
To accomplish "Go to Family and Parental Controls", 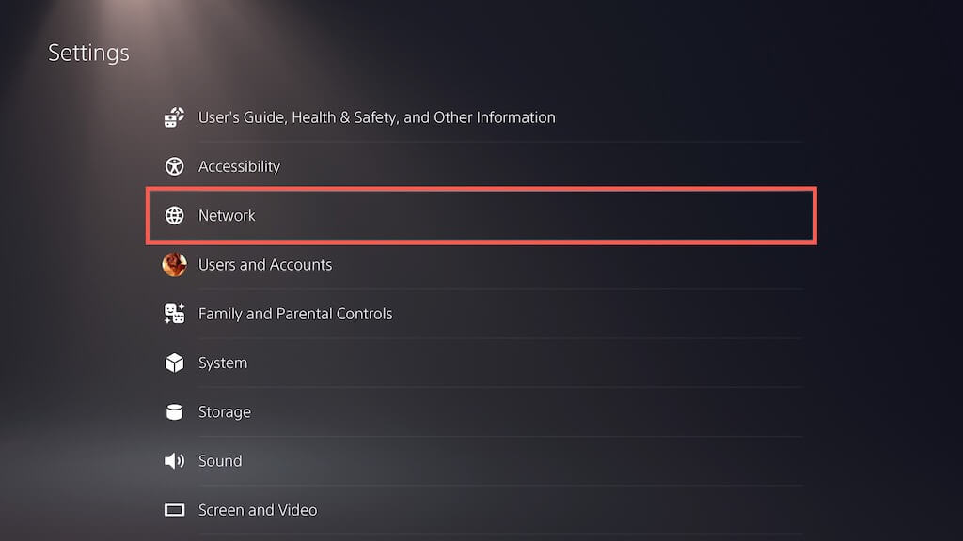I will coord(295,314).
